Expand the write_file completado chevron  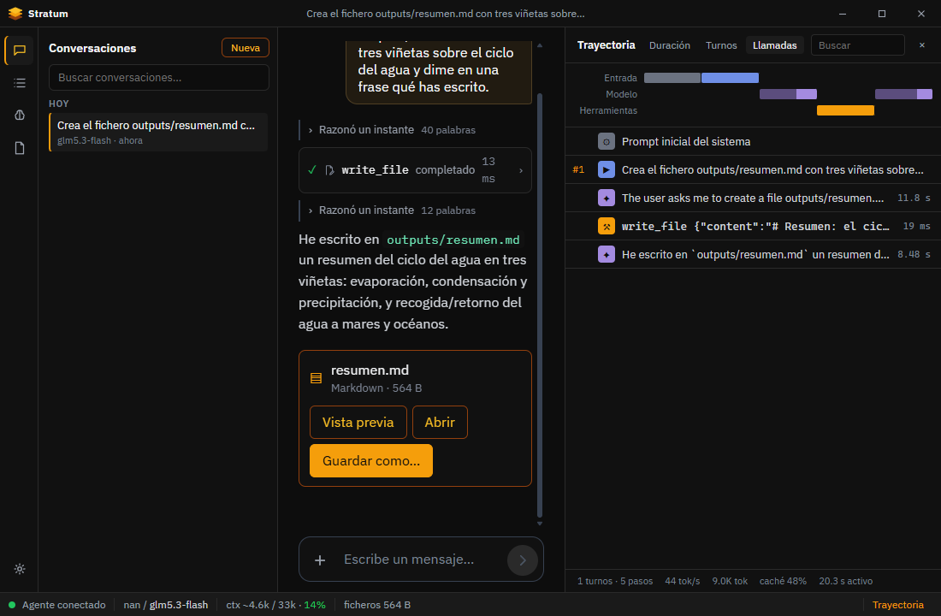pos(521,170)
